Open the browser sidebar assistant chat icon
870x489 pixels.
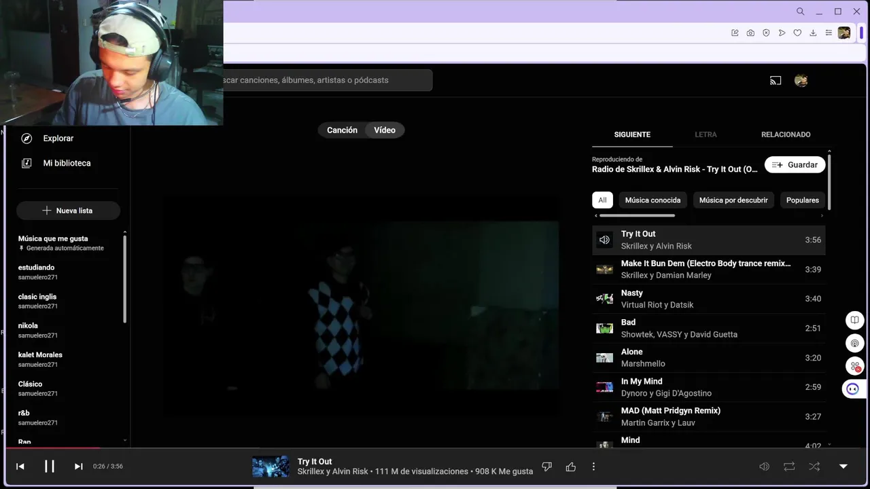coord(853,389)
